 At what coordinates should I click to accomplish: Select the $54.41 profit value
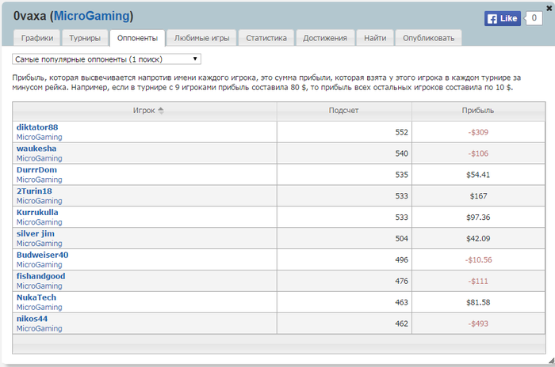point(478,175)
